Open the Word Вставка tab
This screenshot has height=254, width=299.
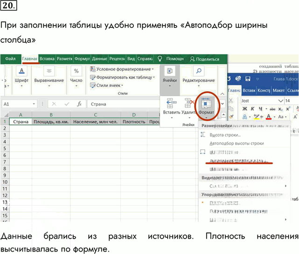pos(249,91)
